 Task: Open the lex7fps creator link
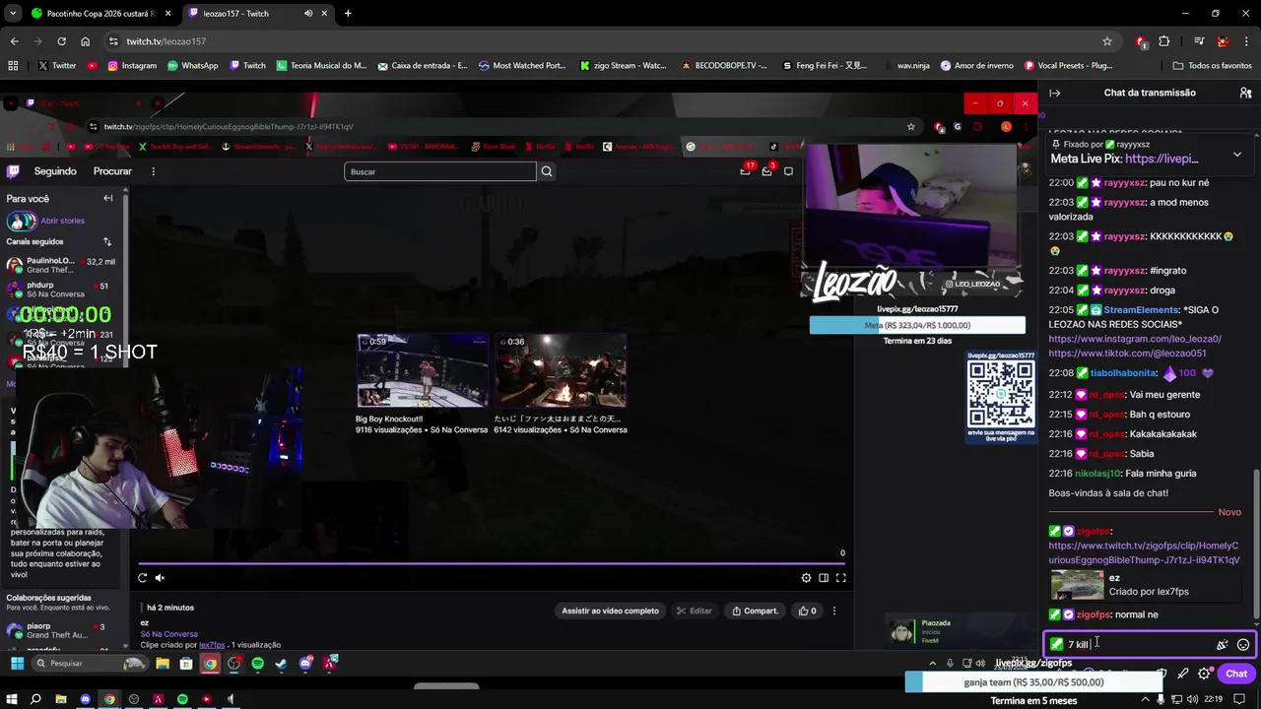[x=212, y=645]
